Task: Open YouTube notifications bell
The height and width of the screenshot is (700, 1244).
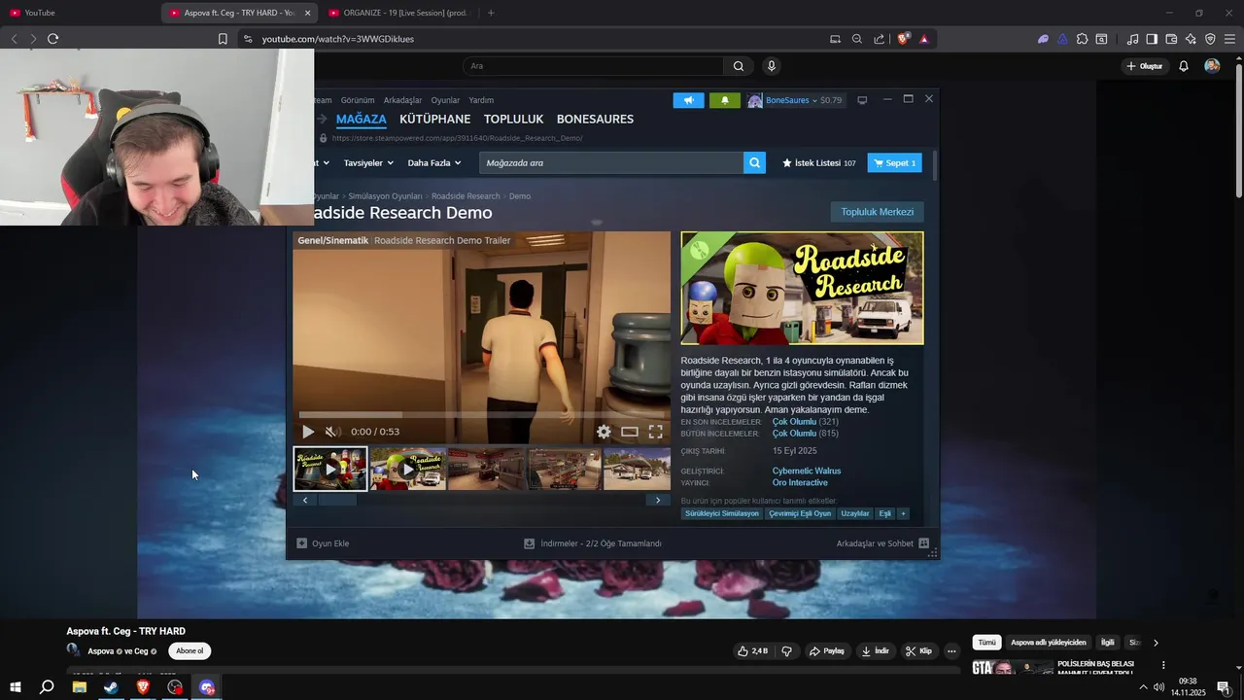Action: (x=1184, y=66)
